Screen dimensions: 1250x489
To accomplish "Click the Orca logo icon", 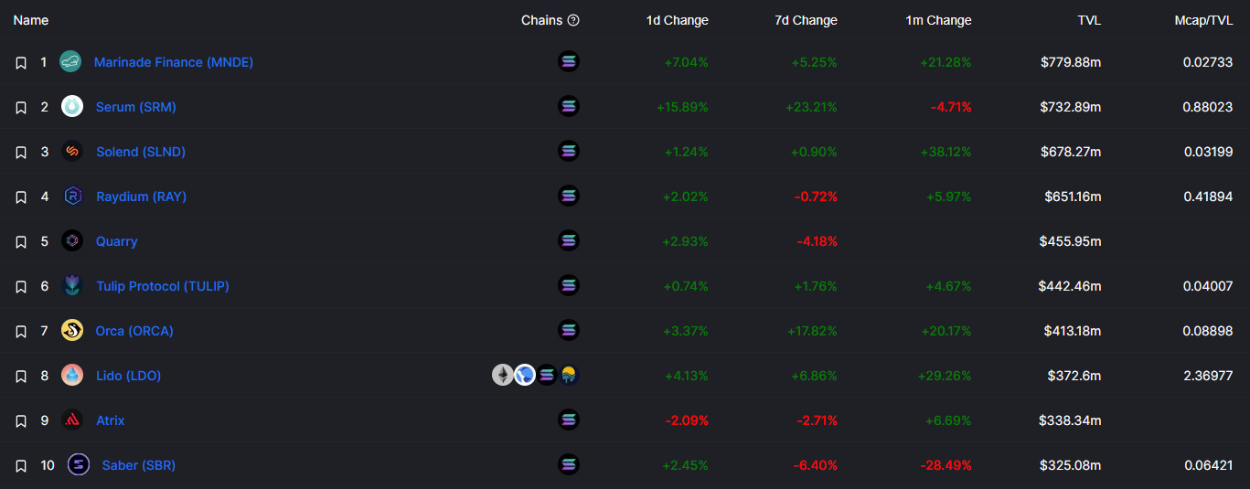I will (72, 331).
